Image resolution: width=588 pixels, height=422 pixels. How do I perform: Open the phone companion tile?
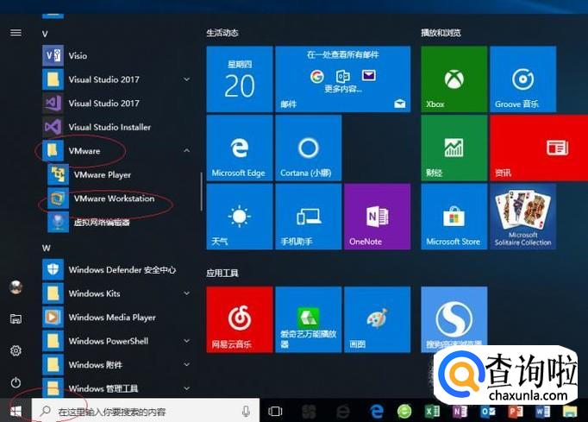309,217
